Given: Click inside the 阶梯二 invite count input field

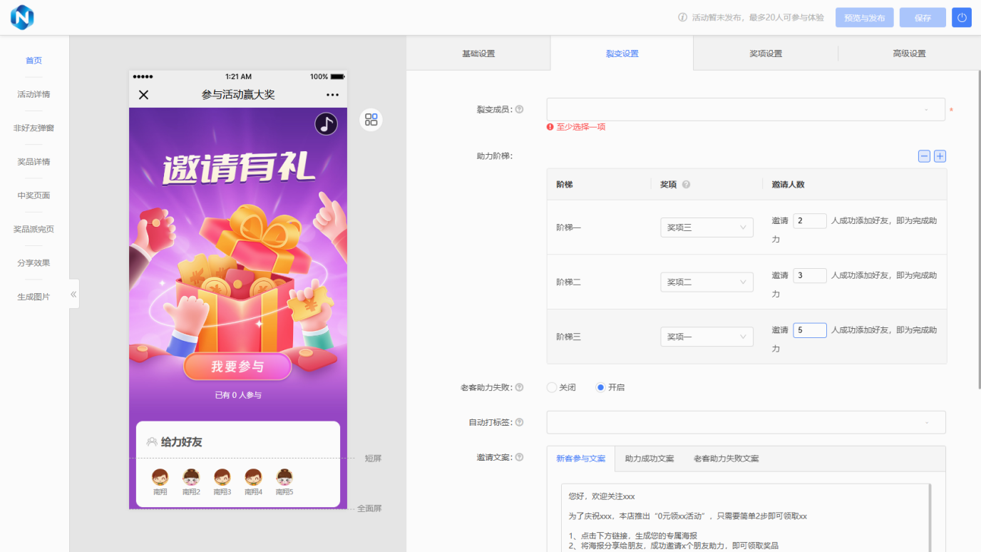Looking at the screenshot, I should pos(810,275).
